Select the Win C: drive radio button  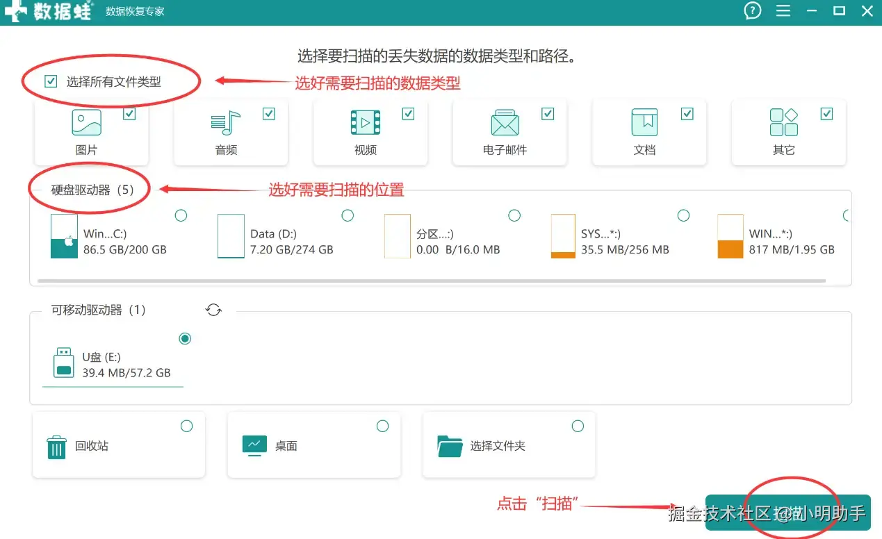coord(181,215)
